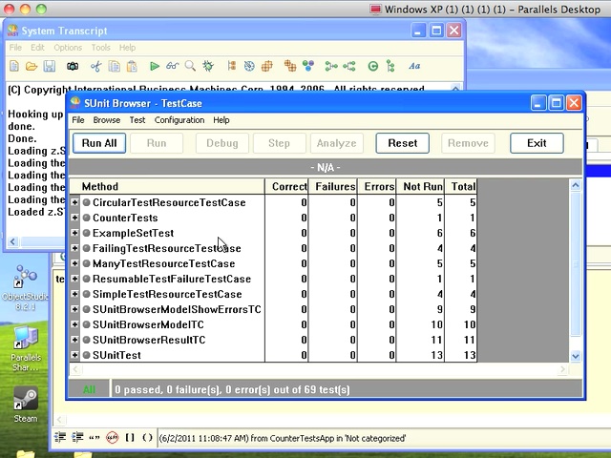Open ObjectStudio 8.2.1 desktop shortcut

pyautogui.click(x=25, y=287)
